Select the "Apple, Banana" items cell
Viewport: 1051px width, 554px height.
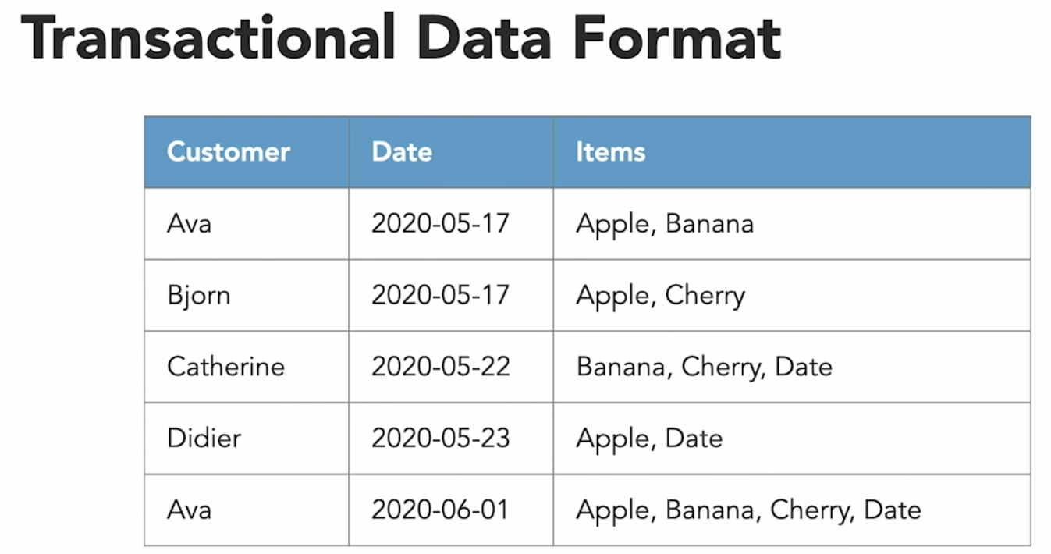click(x=664, y=224)
